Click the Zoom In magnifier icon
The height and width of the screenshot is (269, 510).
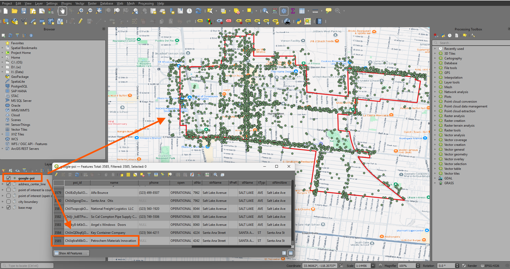point(81,11)
